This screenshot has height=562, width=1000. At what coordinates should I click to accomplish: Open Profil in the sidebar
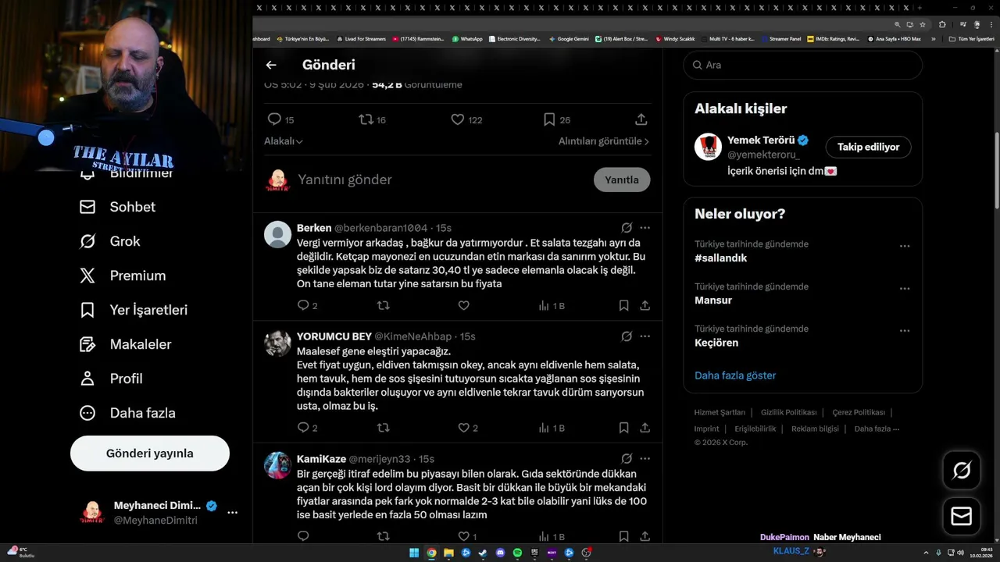point(110,379)
